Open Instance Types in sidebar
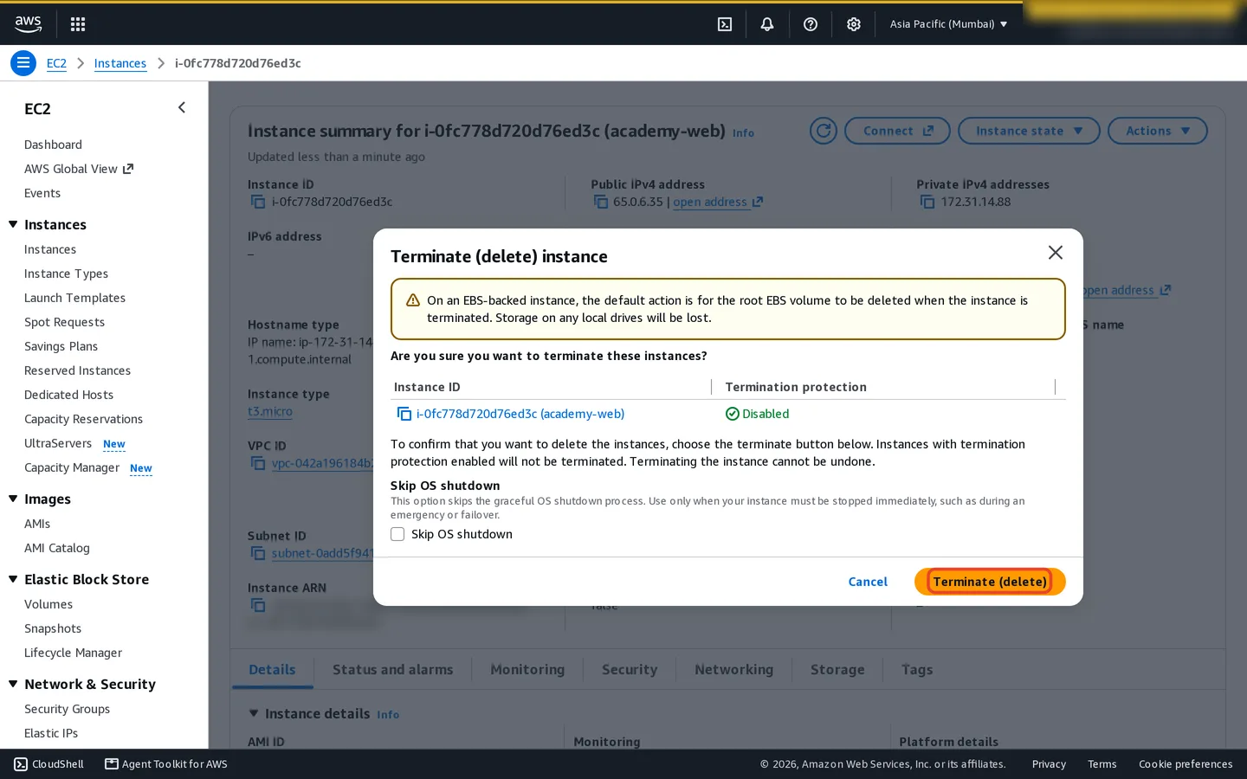The height and width of the screenshot is (779, 1247). tap(66, 274)
